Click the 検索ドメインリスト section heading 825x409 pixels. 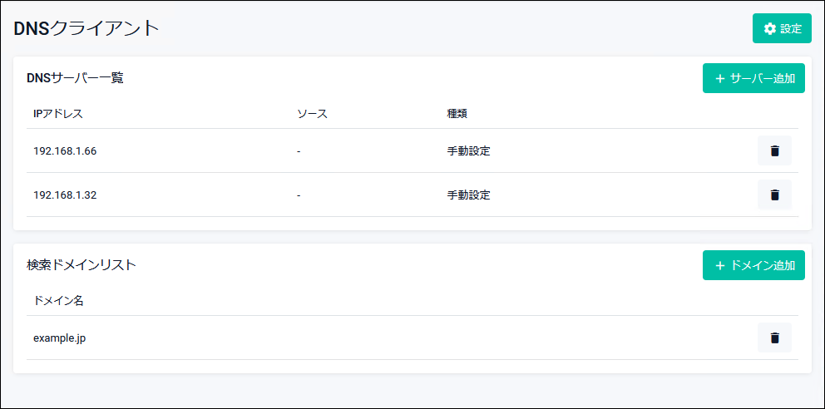pos(82,264)
